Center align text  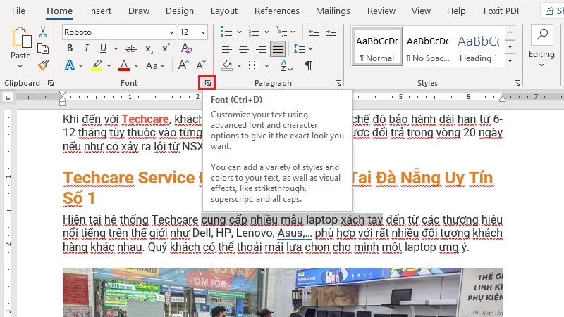(244, 48)
